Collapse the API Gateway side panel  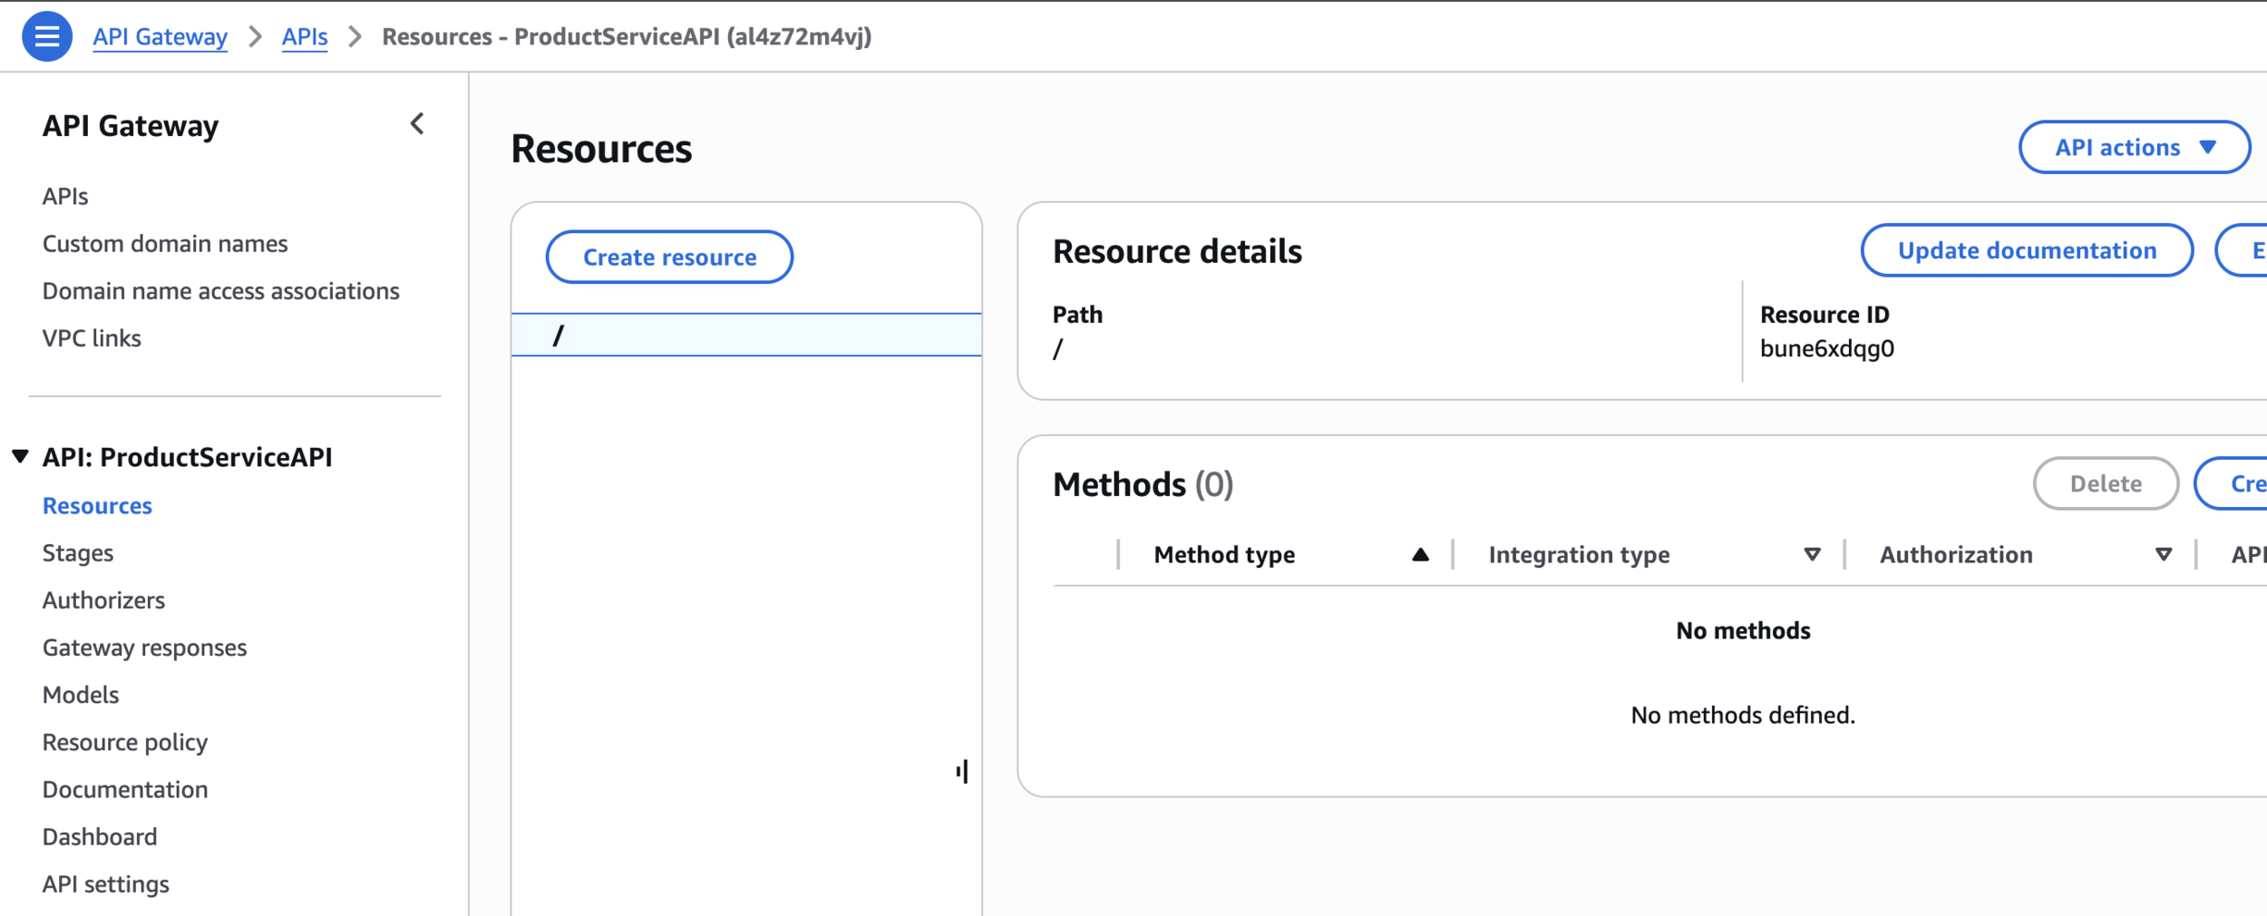click(417, 124)
